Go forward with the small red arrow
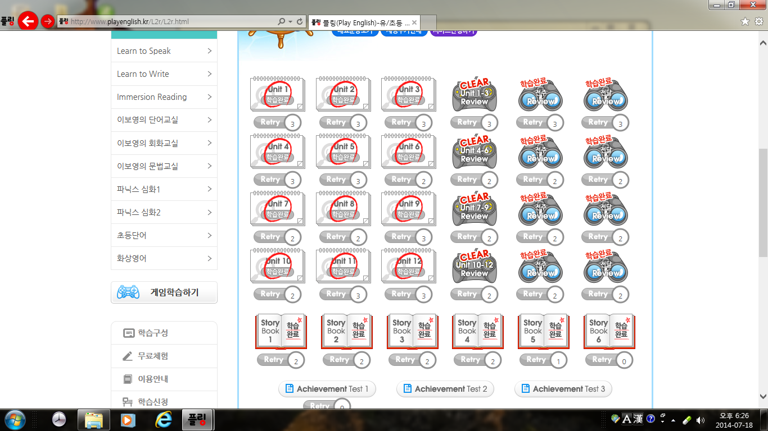 pyautogui.click(x=48, y=21)
